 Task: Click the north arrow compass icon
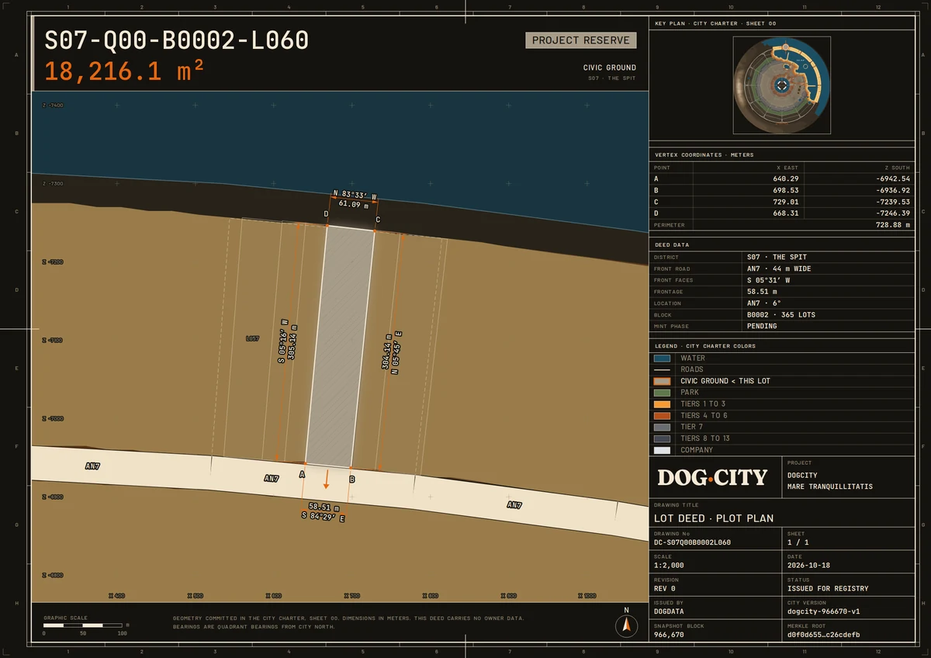coord(626,625)
